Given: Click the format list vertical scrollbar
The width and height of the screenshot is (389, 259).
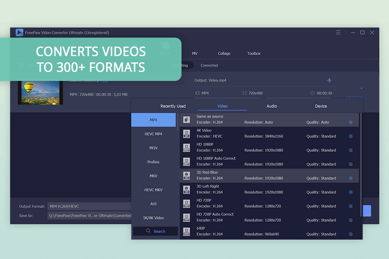Looking at the screenshot, I should [x=361, y=165].
